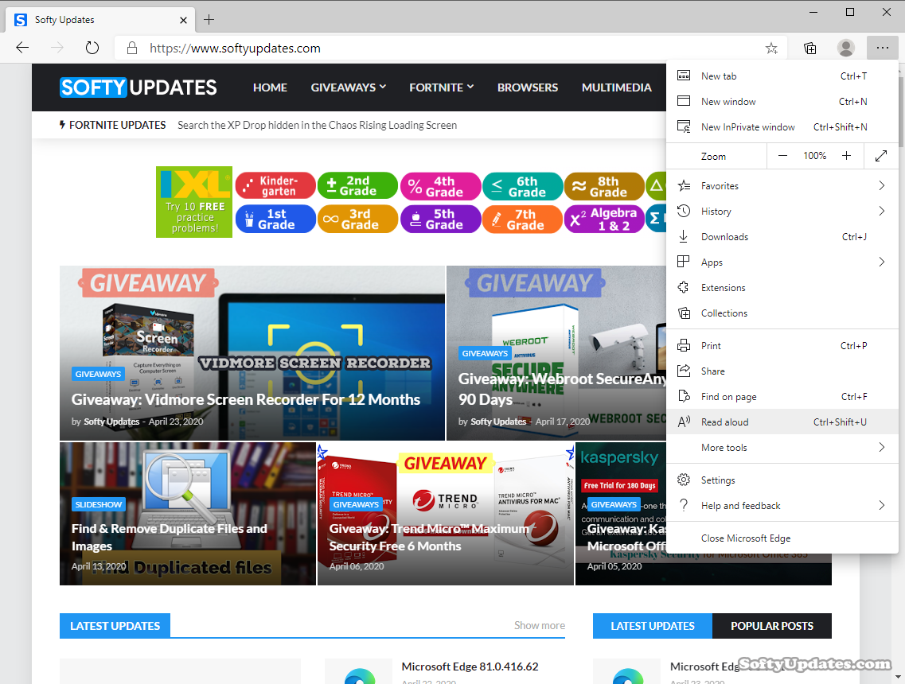
Task: Select Read aloud in the menu
Action: coord(782,422)
